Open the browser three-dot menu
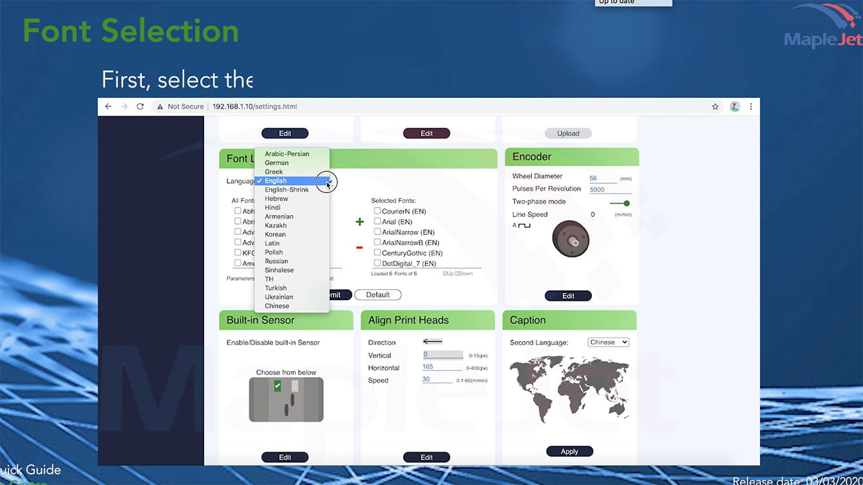 pyautogui.click(x=751, y=106)
